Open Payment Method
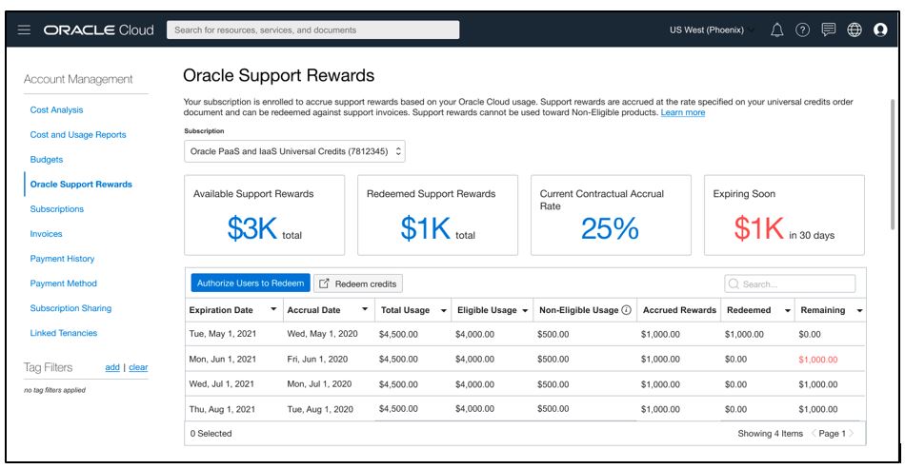Viewport: 905px width, 469px height. (x=64, y=283)
